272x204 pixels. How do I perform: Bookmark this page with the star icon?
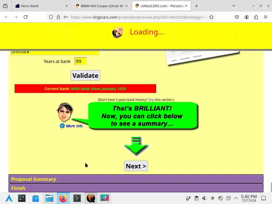click(211, 17)
